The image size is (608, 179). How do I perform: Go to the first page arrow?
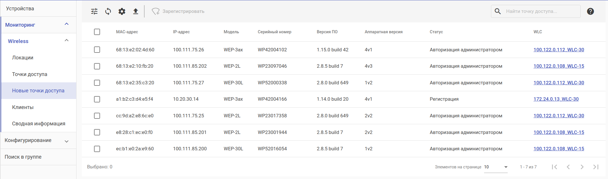point(555,167)
